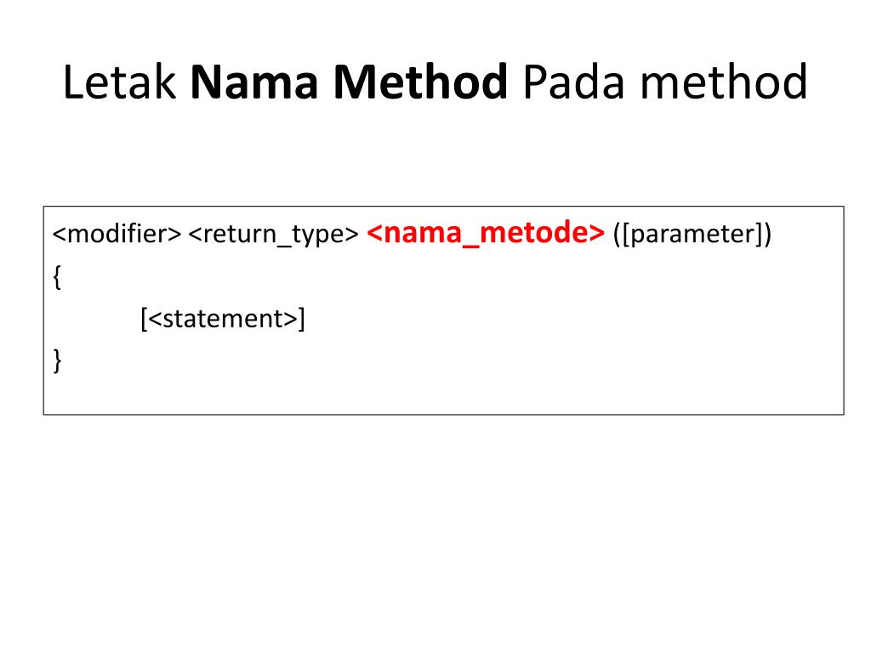Click the '<modifier>' placeholder text
The image size is (871, 653).
coord(117,235)
